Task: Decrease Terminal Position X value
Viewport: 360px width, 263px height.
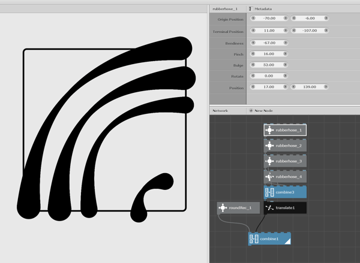Action: (x=253, y=31)
